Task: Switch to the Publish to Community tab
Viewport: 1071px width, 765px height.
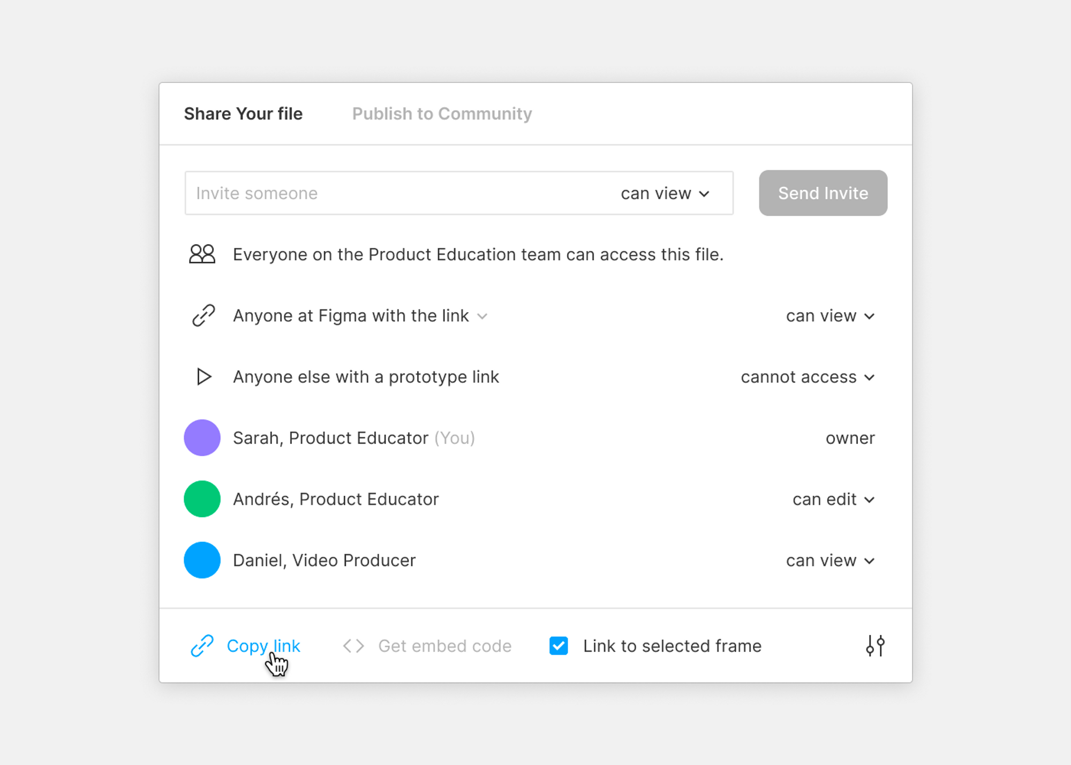Action: coord(442,113)
